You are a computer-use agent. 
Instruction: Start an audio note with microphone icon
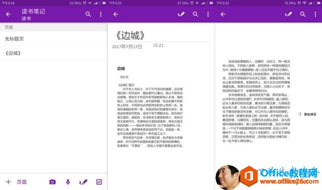[68, 182]
